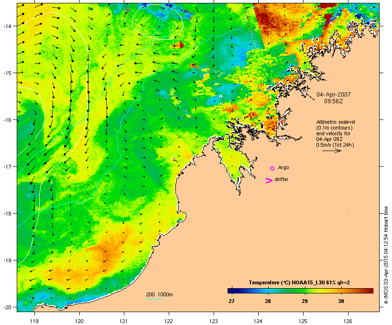Click the '09:56Z' time label
This screenshot has height=325, width=392.
tap(334, 101)
